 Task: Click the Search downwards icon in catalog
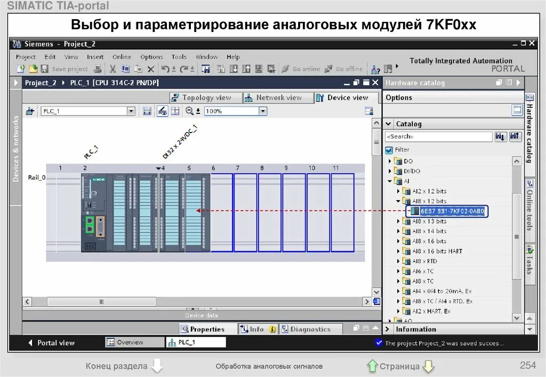pos(500,136)
